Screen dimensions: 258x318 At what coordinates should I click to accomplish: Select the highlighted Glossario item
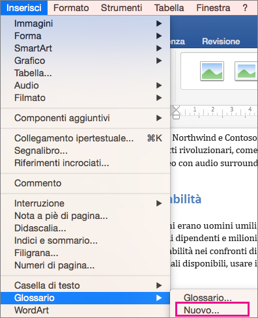[x=85, y=298]
